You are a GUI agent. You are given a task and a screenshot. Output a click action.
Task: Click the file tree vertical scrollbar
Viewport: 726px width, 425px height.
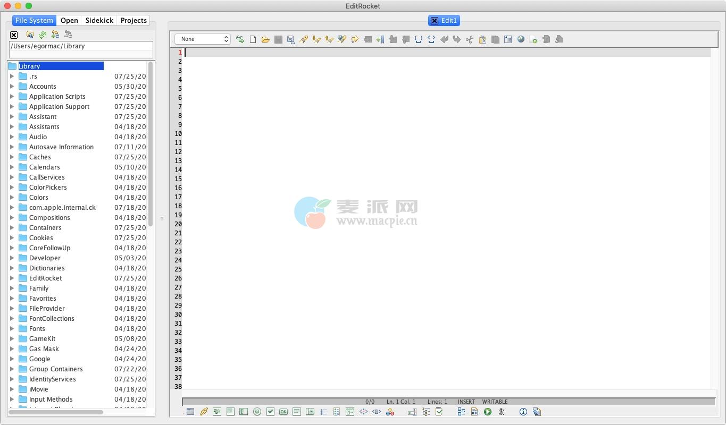[151, 143]
